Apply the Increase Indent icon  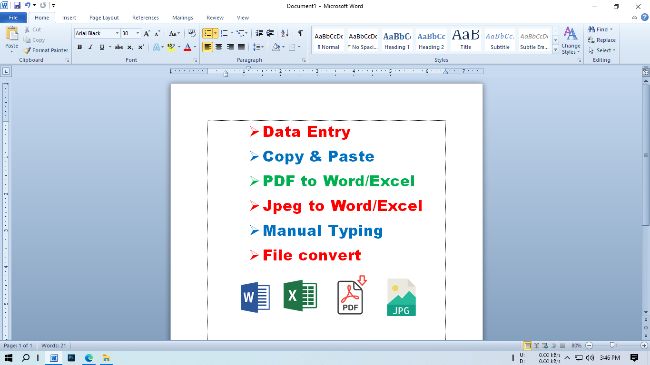270,33
